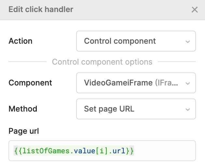Image resolution: width=205 pixels, height=167 pixels.
Task: Click the chevron arrow on the Component dropdown
Action: click(x=187, y=83)
